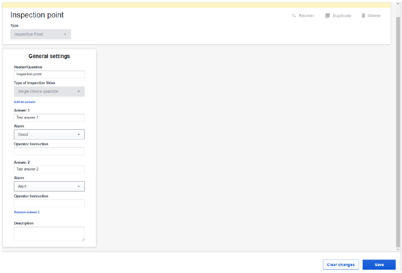
Task: Click the Reorder arrows icon
Action: pos(294,16)
